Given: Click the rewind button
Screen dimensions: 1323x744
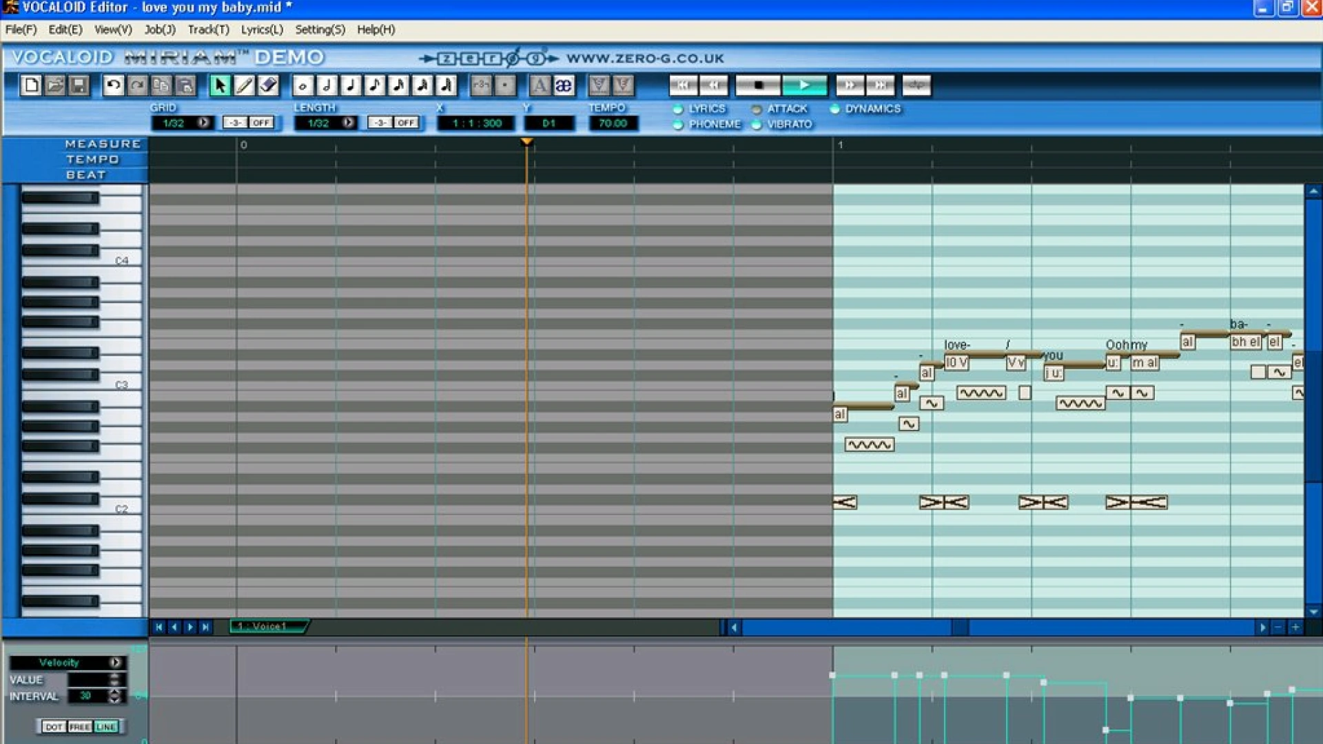Looking at the screenshot, I should [x=714, y=85].
